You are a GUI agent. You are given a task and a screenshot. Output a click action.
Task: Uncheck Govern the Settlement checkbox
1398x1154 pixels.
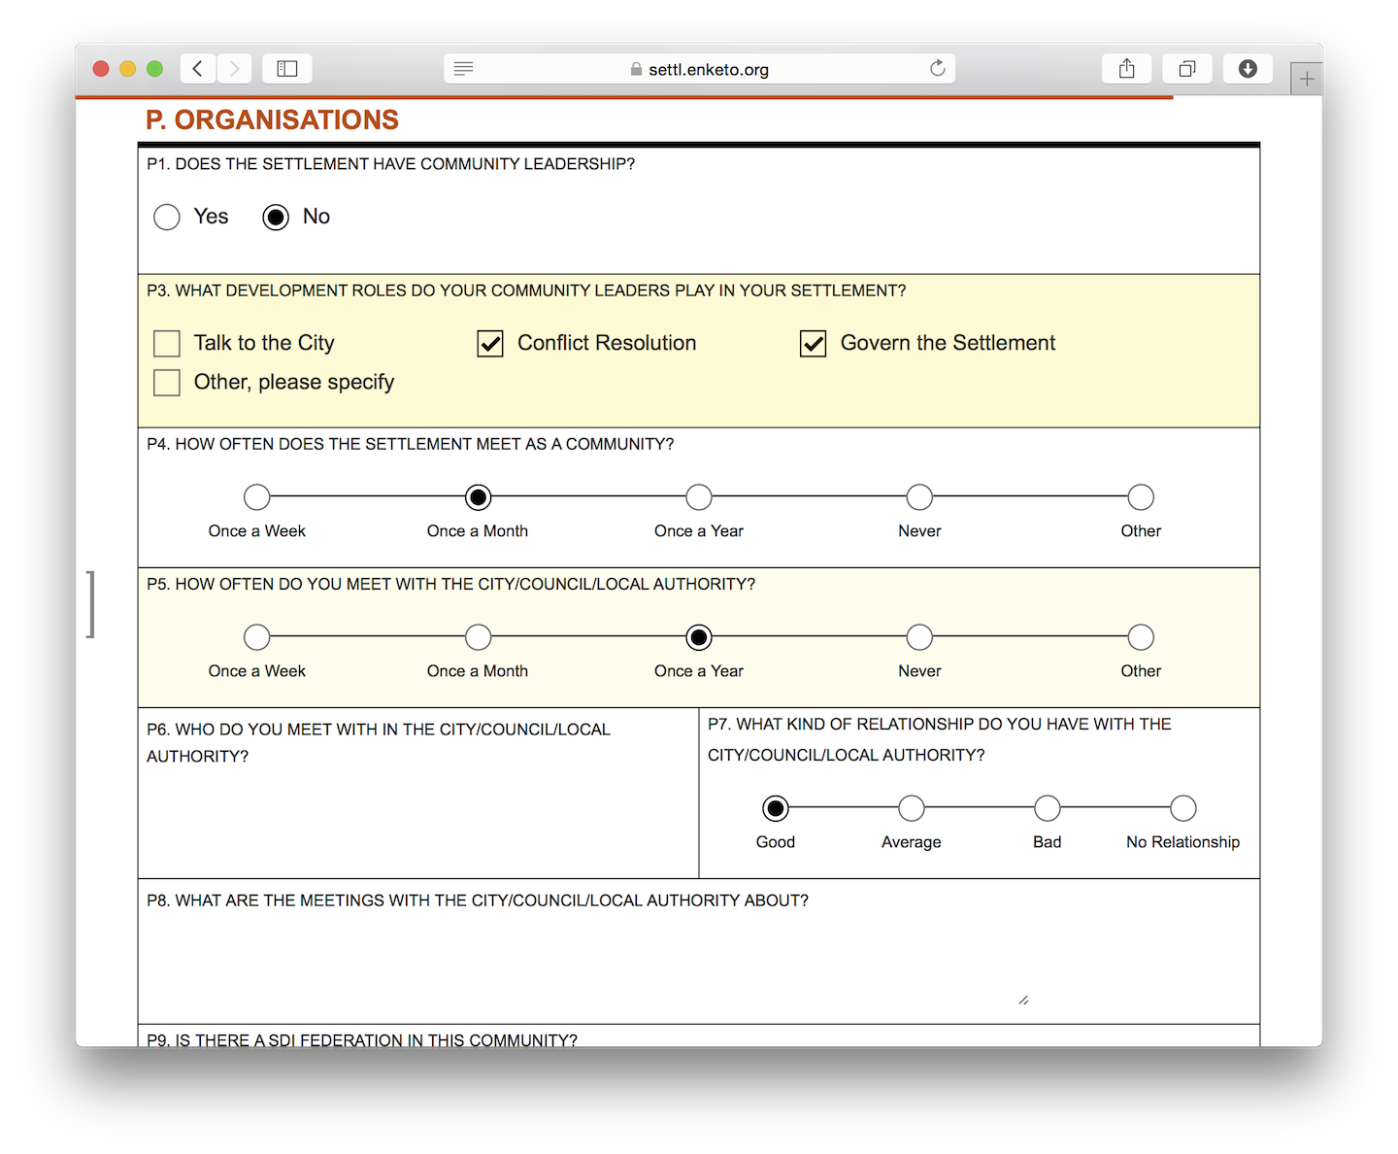point(814,343)
